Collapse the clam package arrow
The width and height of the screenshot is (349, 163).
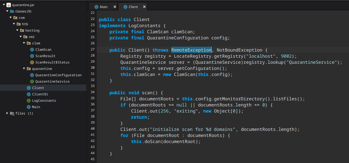24,43
